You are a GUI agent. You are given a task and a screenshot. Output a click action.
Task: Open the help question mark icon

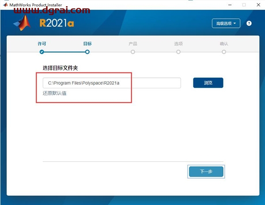tap(249, 23)
